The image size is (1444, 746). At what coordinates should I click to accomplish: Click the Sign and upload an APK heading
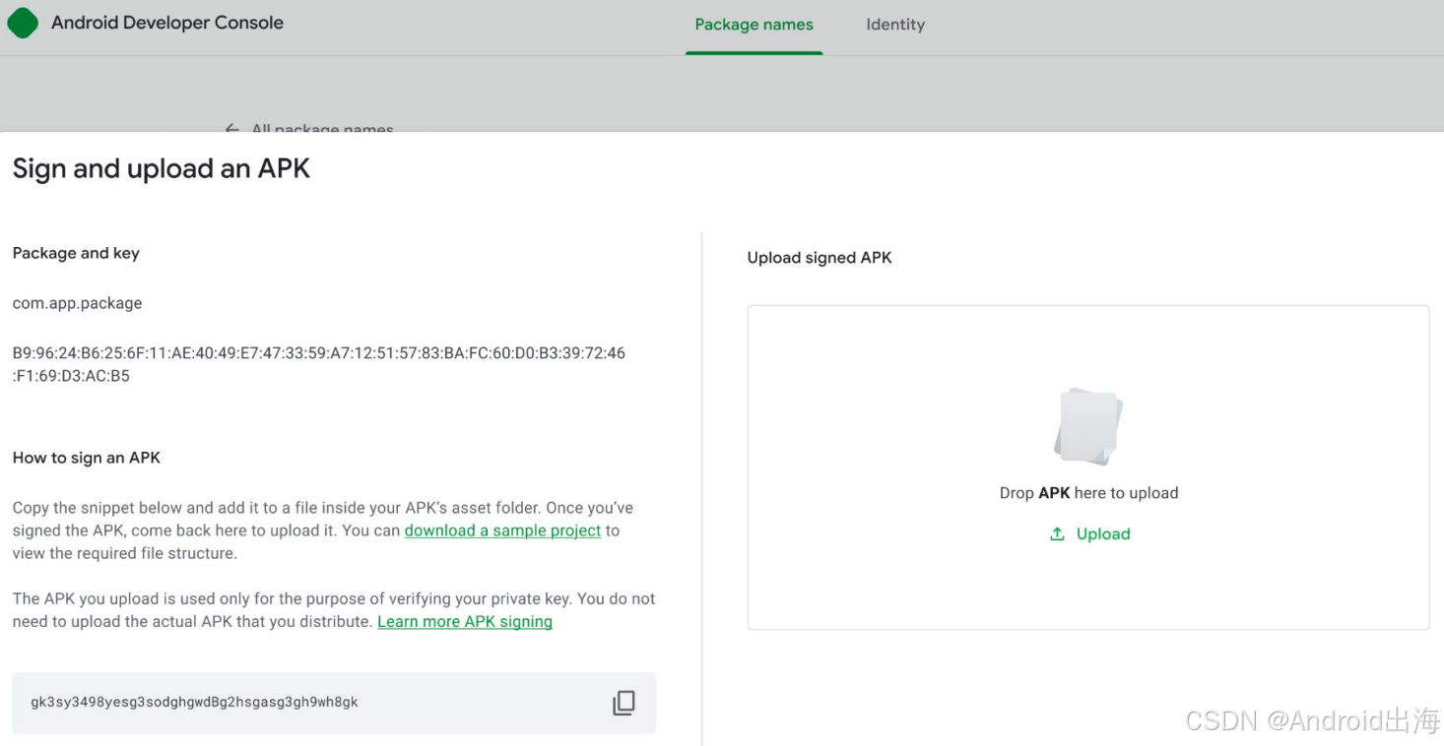(x=161, y=169)
